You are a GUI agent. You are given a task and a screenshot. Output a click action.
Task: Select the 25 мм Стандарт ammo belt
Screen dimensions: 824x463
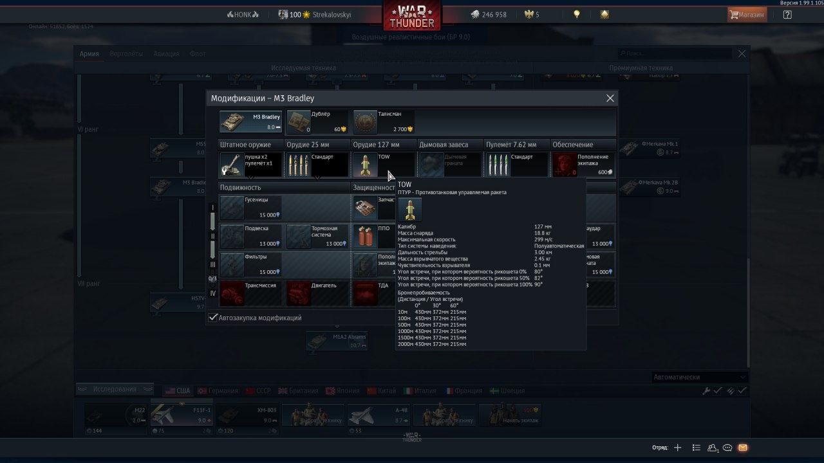click(x=317, y=165)
